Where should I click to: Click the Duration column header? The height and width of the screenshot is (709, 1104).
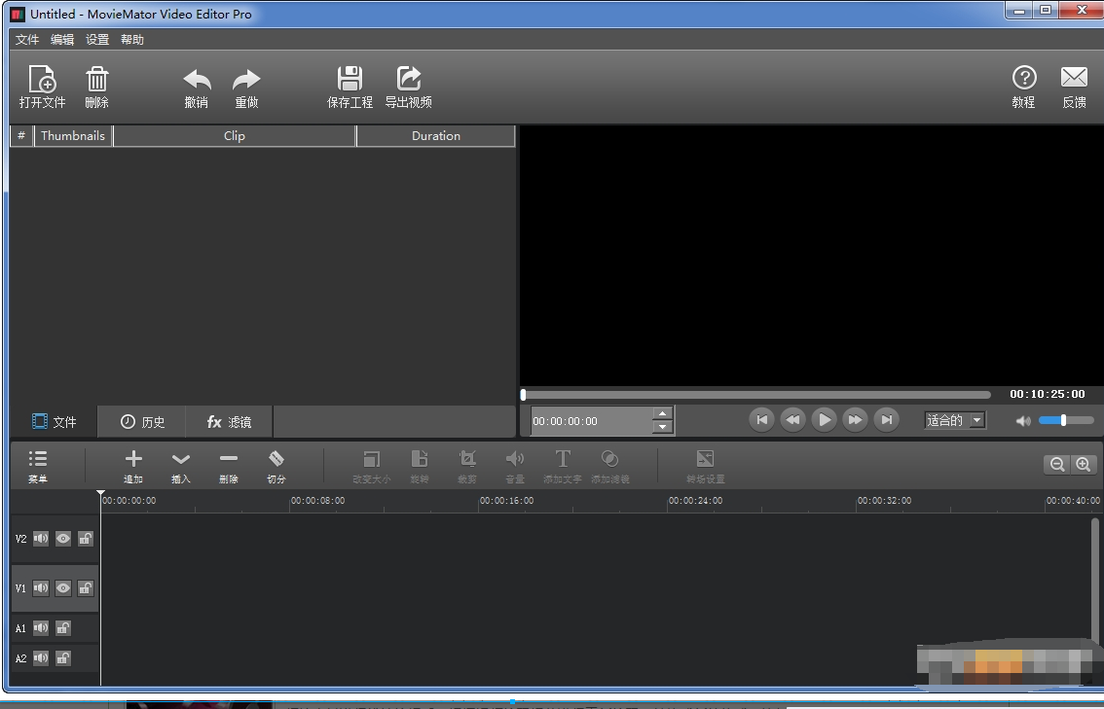point(435,136)
